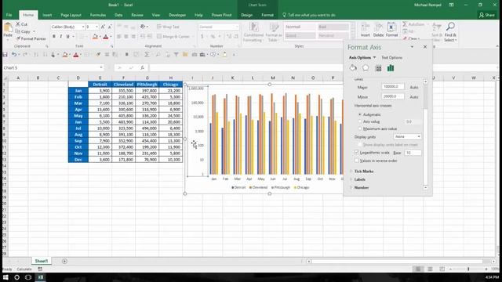Click the zoom slider in status bar

[468, 269]
